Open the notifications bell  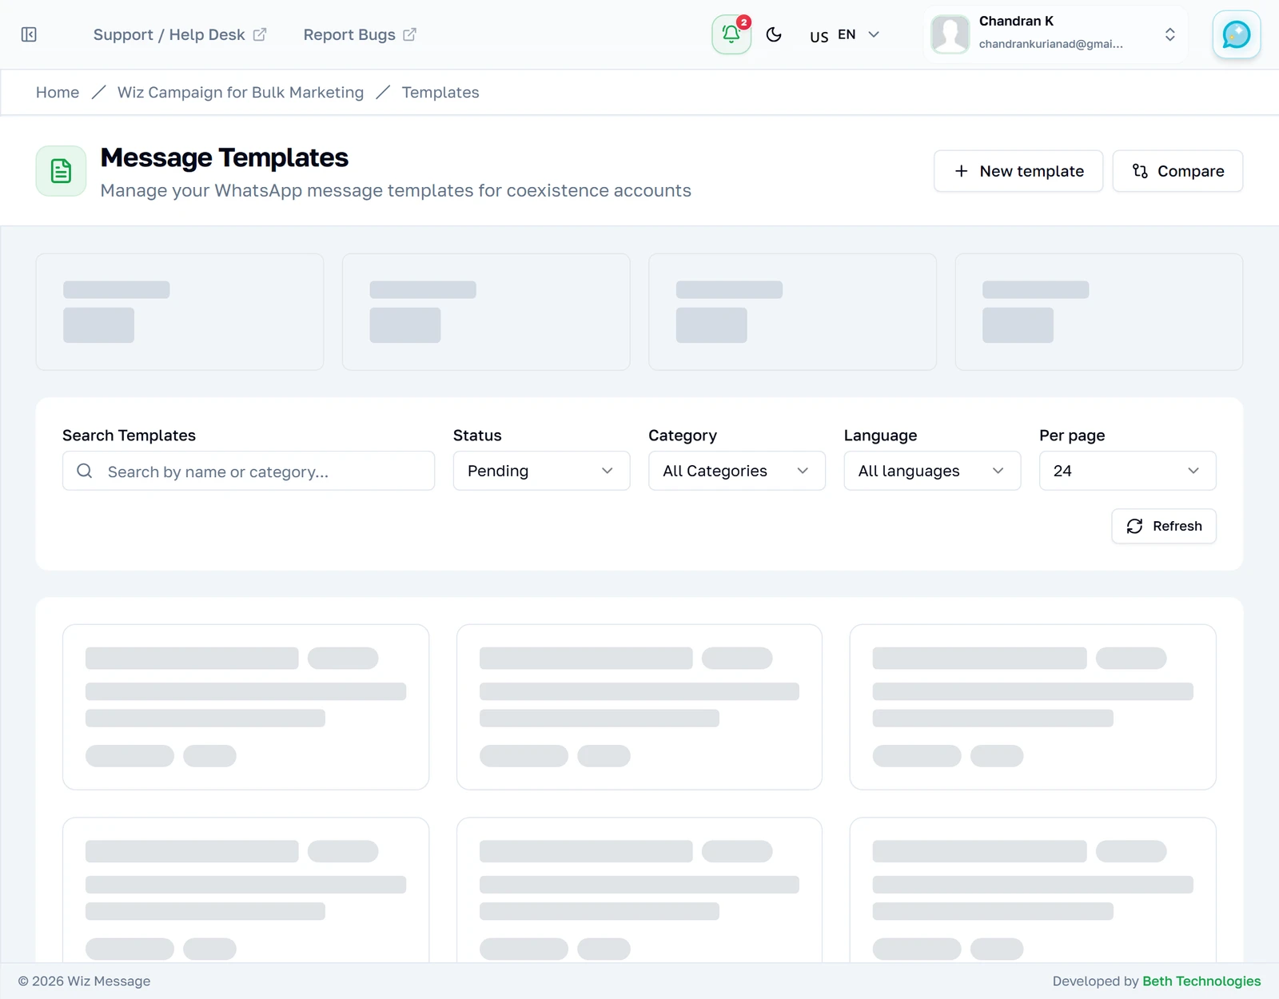731,34
